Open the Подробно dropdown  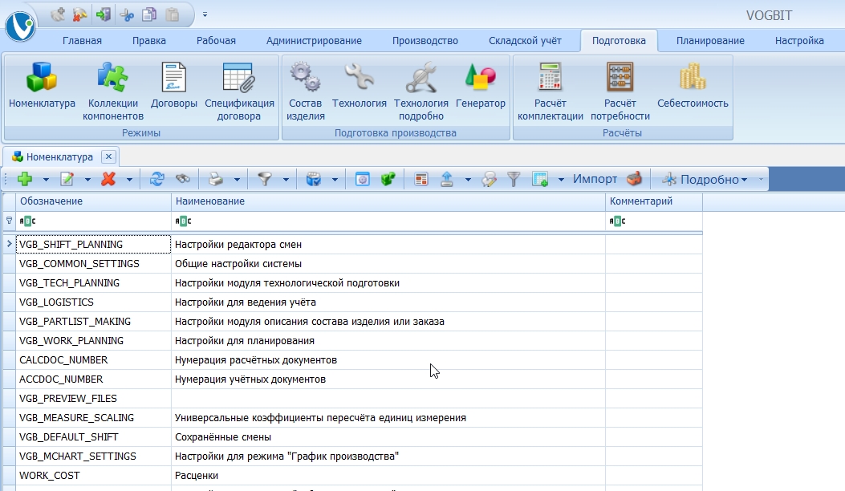click(705, 180)
